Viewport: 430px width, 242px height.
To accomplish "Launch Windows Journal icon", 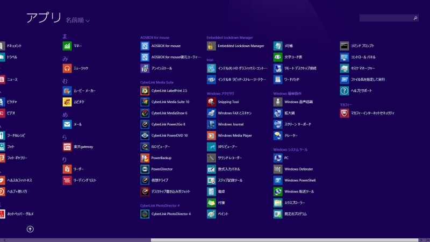I will tap(211, 124).
